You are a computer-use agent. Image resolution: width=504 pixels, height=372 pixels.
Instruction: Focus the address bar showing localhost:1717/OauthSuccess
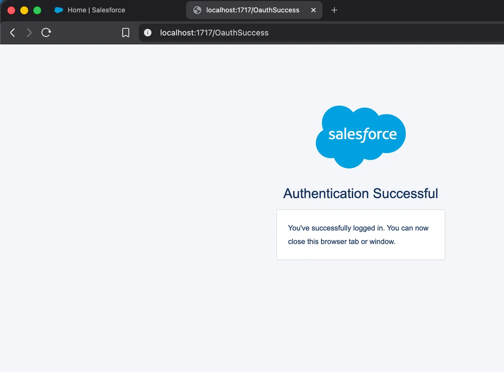coord(321,33)
